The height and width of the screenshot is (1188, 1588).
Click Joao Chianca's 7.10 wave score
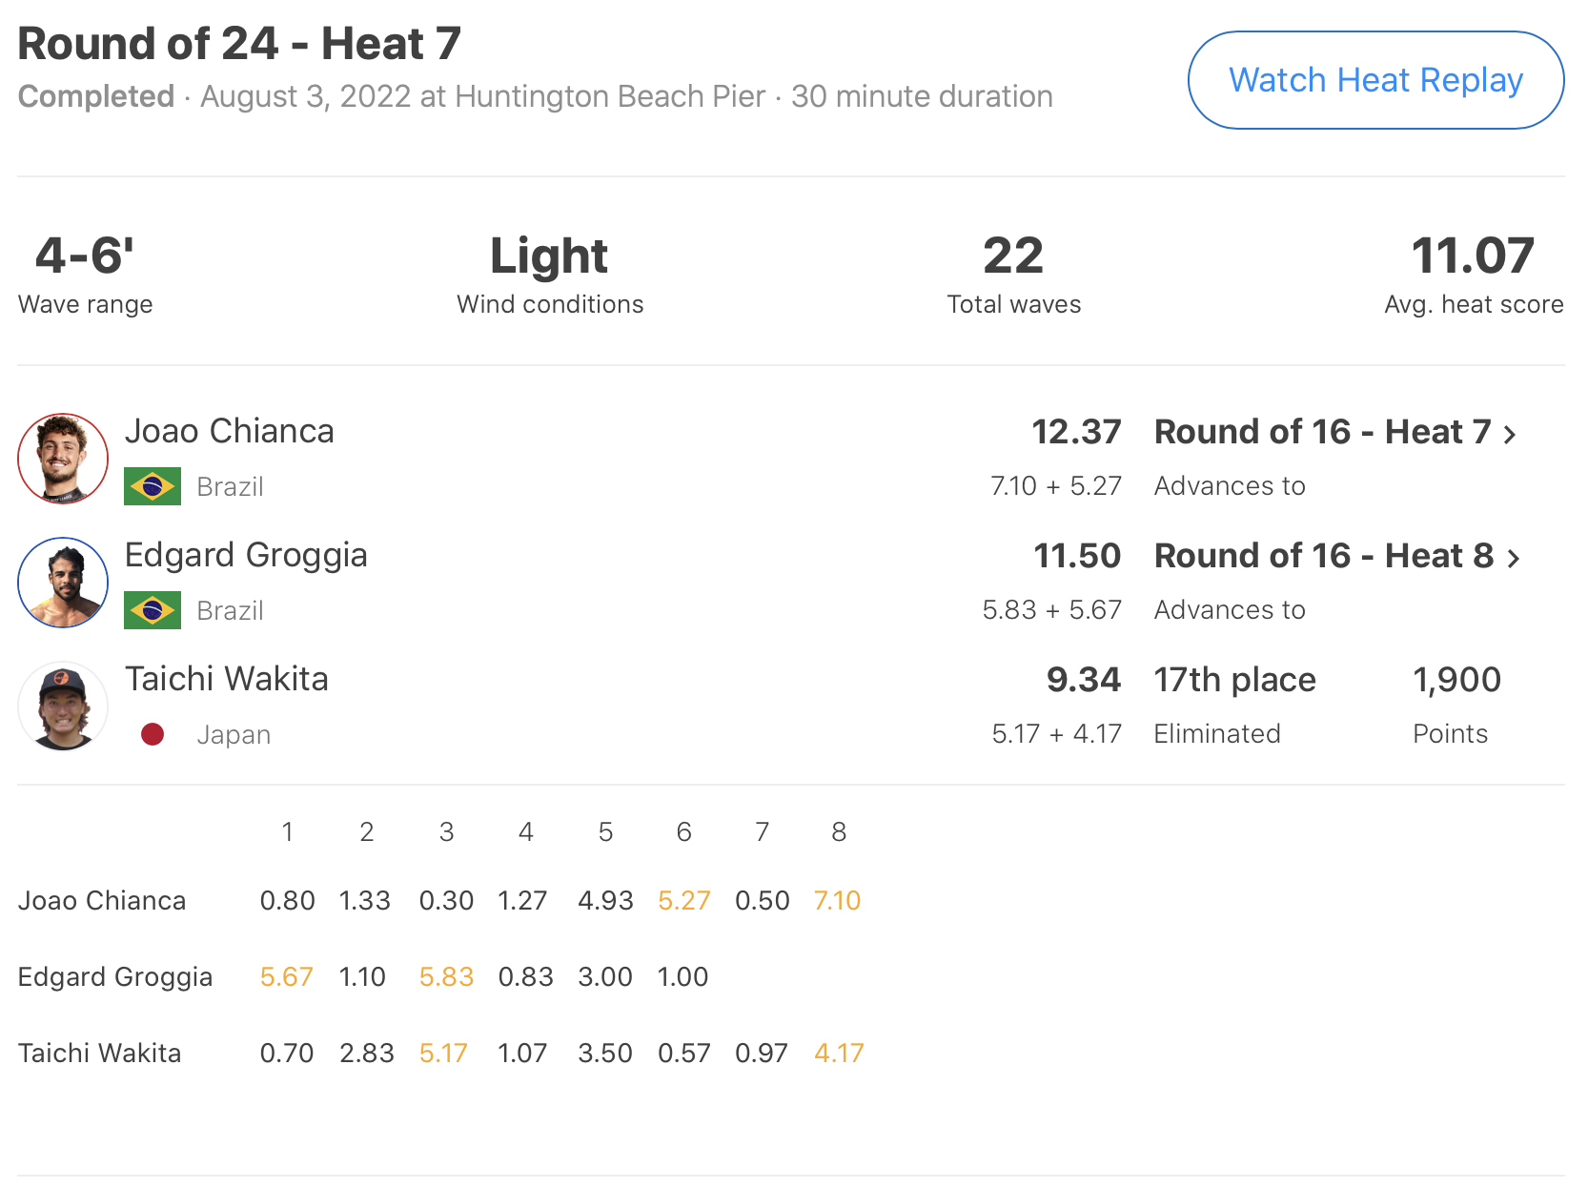[x=837, y=901]
